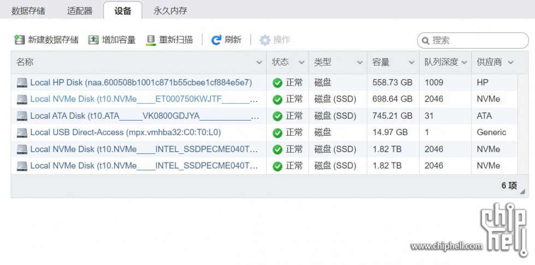The width and height of the screenshot is (535, 265).
Task: Click 增加容量 button label
Action: [119, 40]
